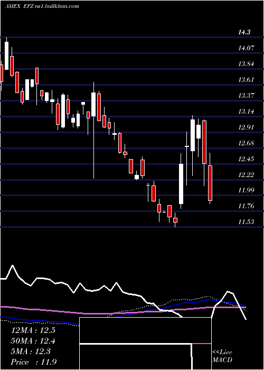Click the Price : 11.9 readout
The image size is (264, 370).
coord(33,362)
